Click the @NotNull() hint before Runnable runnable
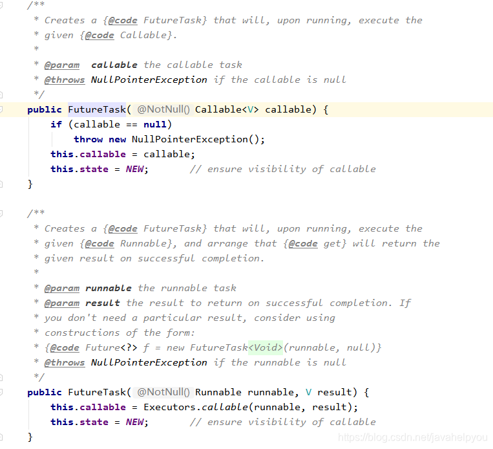 click(163, 392)
